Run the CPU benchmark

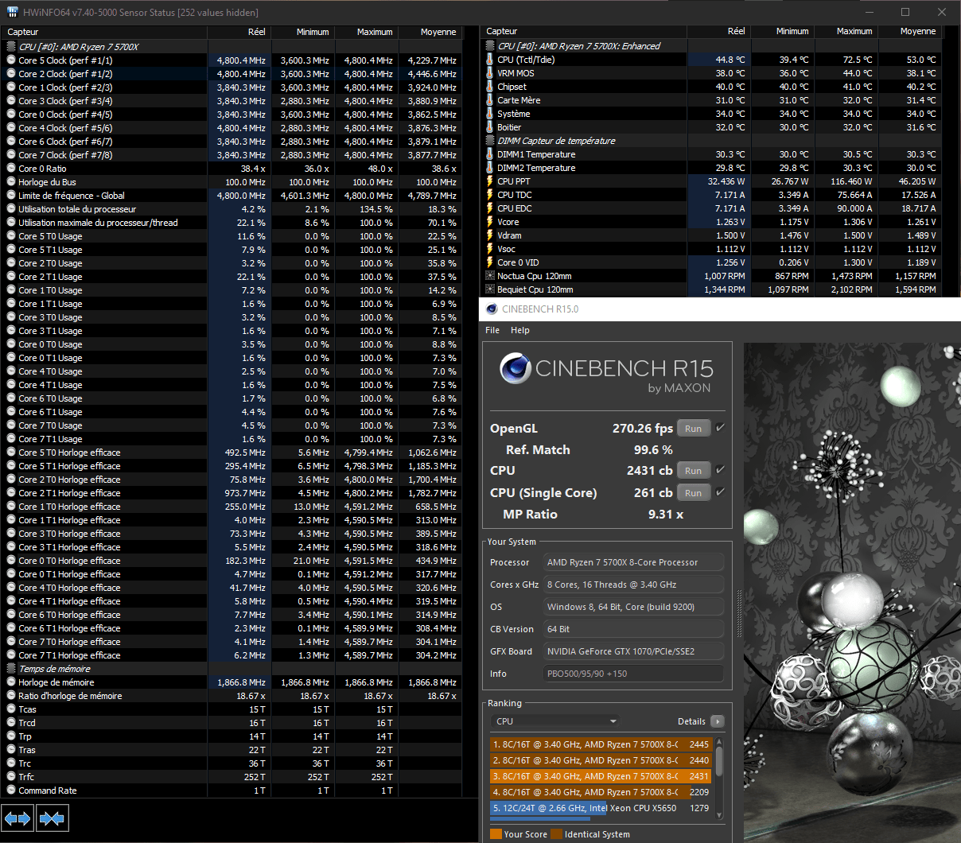click(693, 470)
